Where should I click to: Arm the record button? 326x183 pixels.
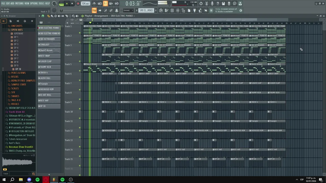[78, 4]
